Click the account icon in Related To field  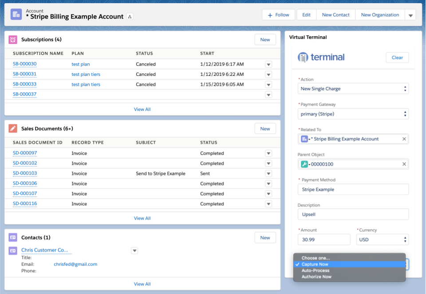pyautogui.click(x=304, y=139)
